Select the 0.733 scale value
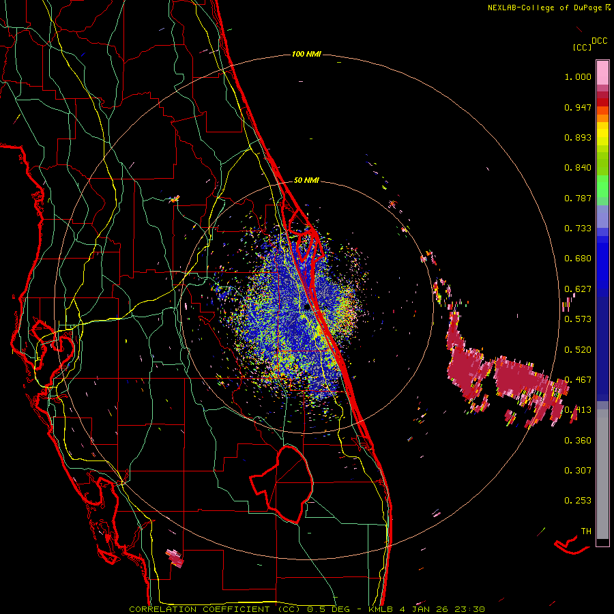Viewport: 614px width, 614px height. tap(578, 229)
